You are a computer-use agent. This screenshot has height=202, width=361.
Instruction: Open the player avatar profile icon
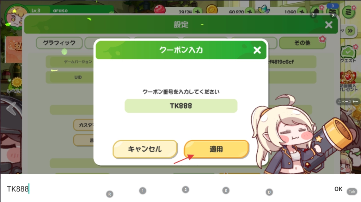pyautogui.click(x=16, y=17)
